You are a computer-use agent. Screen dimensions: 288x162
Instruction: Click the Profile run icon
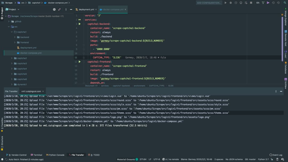(x=241, y=3)
